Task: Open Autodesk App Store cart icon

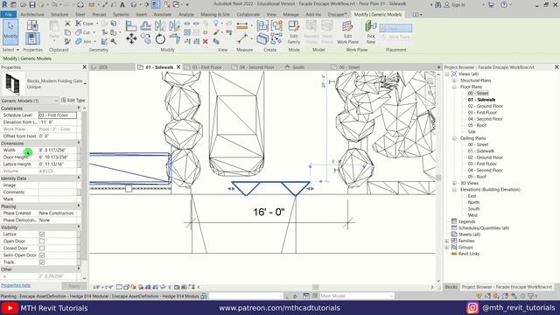Action: (491, 5)
